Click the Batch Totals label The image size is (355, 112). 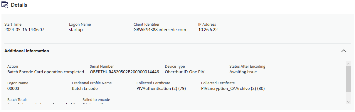(x=17, y=100)
